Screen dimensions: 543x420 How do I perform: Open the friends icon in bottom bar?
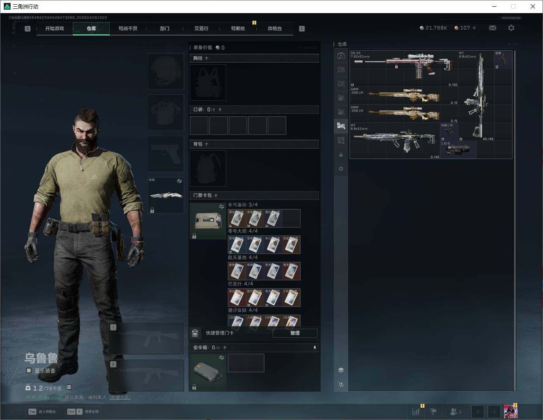pyautogui.click(x=455, y=411)
